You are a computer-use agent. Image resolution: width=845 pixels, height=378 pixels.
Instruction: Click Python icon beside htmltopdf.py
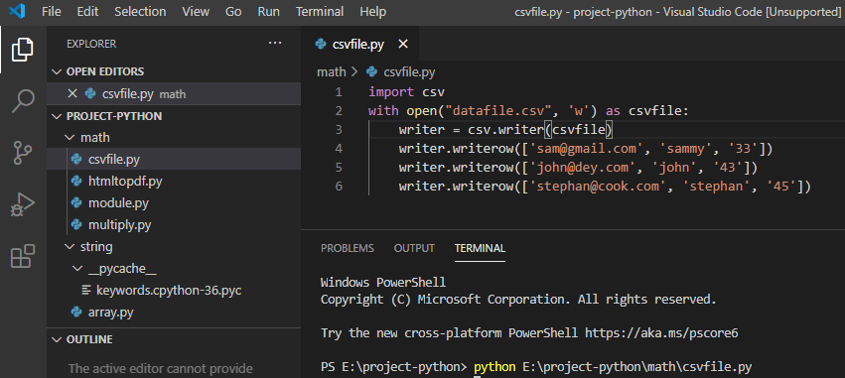(76, 182)
